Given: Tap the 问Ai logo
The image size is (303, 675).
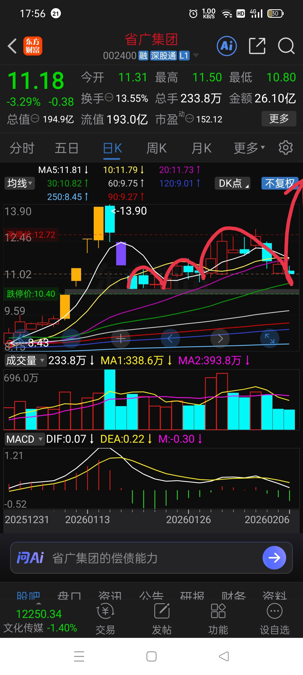Looking at the screenshot, I should click(30, 558).
